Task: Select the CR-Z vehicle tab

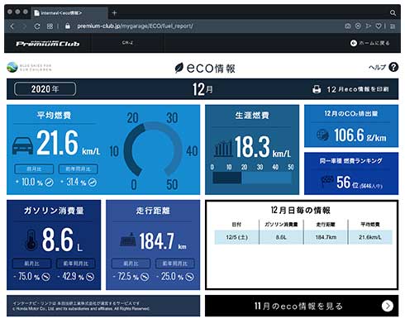Action: click(x=127, y=43)
